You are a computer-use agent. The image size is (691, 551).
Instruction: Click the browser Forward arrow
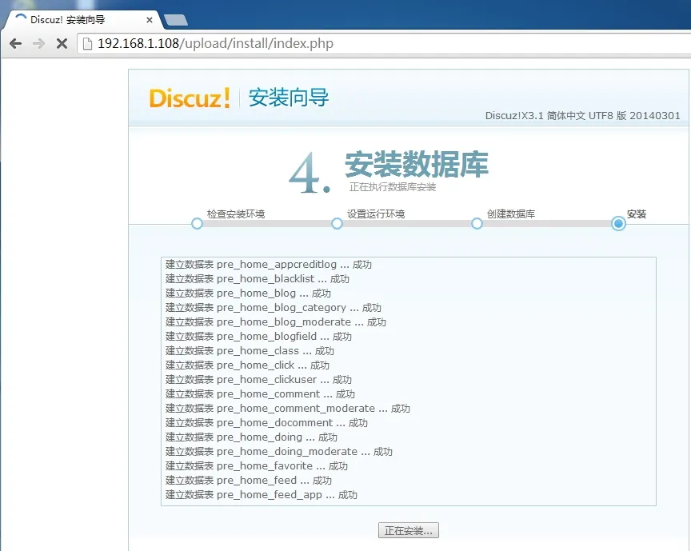click(38, 43)
